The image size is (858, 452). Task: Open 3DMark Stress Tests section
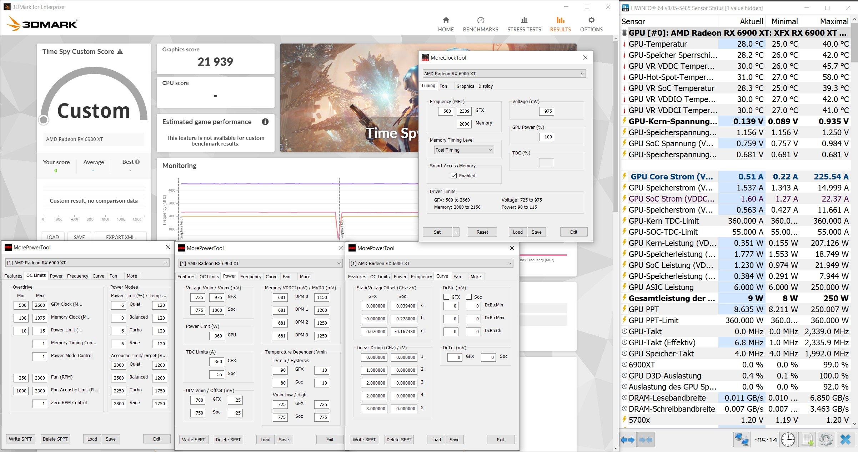tap(524, 24)
